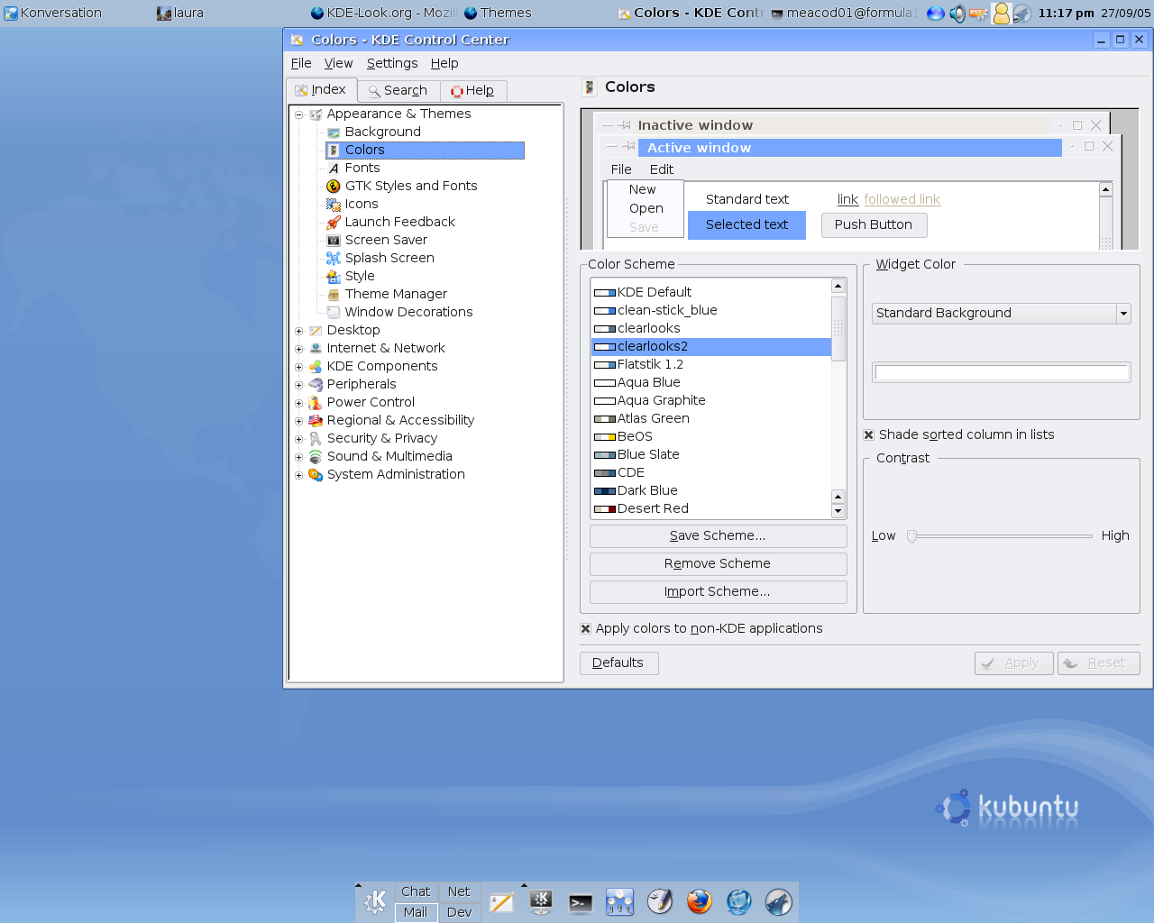Image resolution: width=1154 pixels, height=923 pixels.
Task: Toggle Shade sorted column in lists
Action: click(x=869, y=434)
